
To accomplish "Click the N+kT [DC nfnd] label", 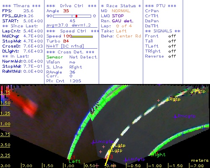I will [x=65, y=46].
